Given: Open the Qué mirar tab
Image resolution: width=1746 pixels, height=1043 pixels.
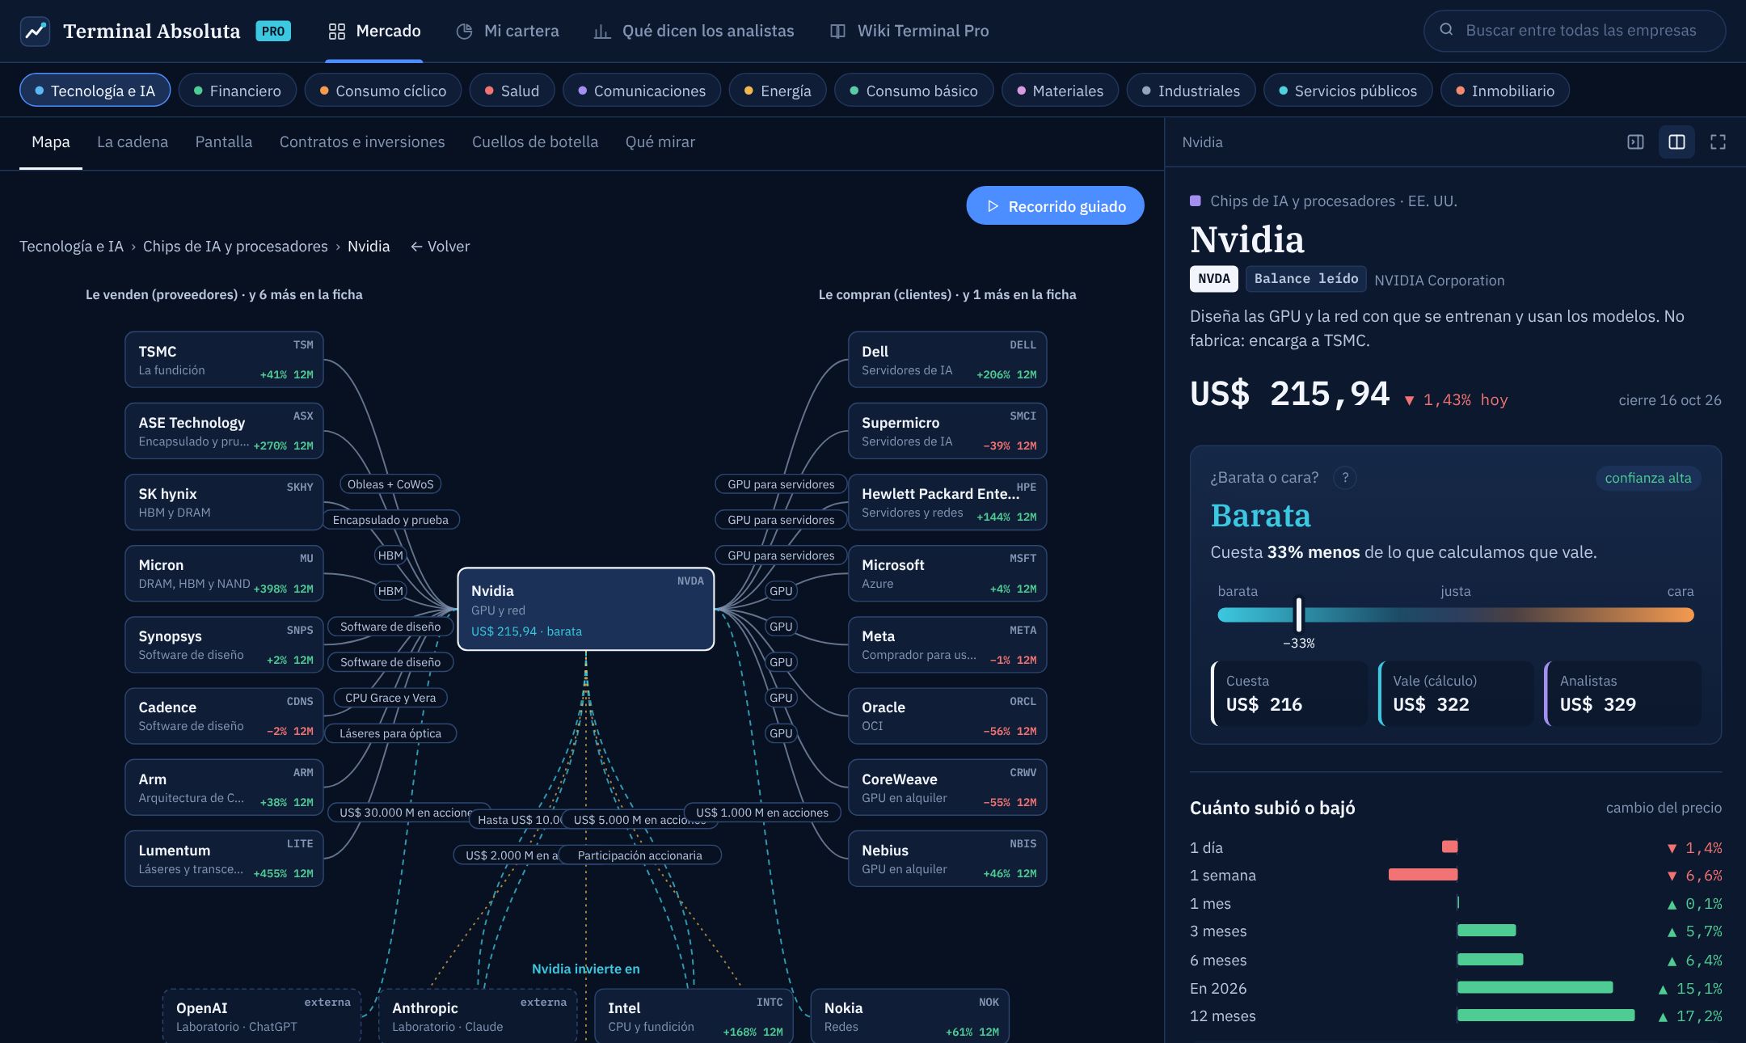Looking at the screenshot, I should (660, 141).
